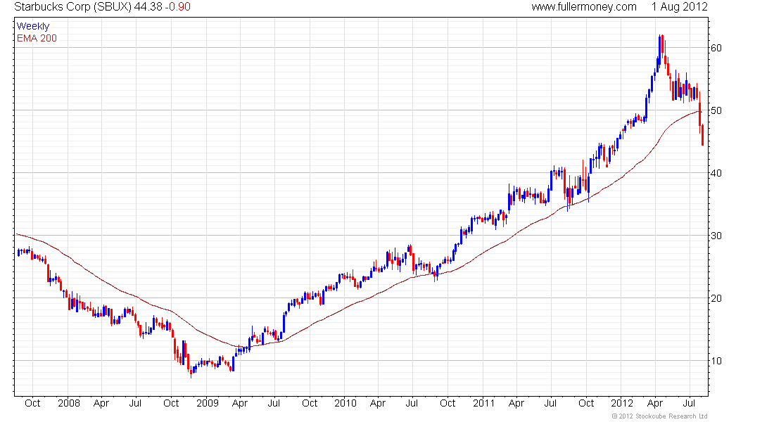
Task: Click the 60 price axis label
Action: 716,48
